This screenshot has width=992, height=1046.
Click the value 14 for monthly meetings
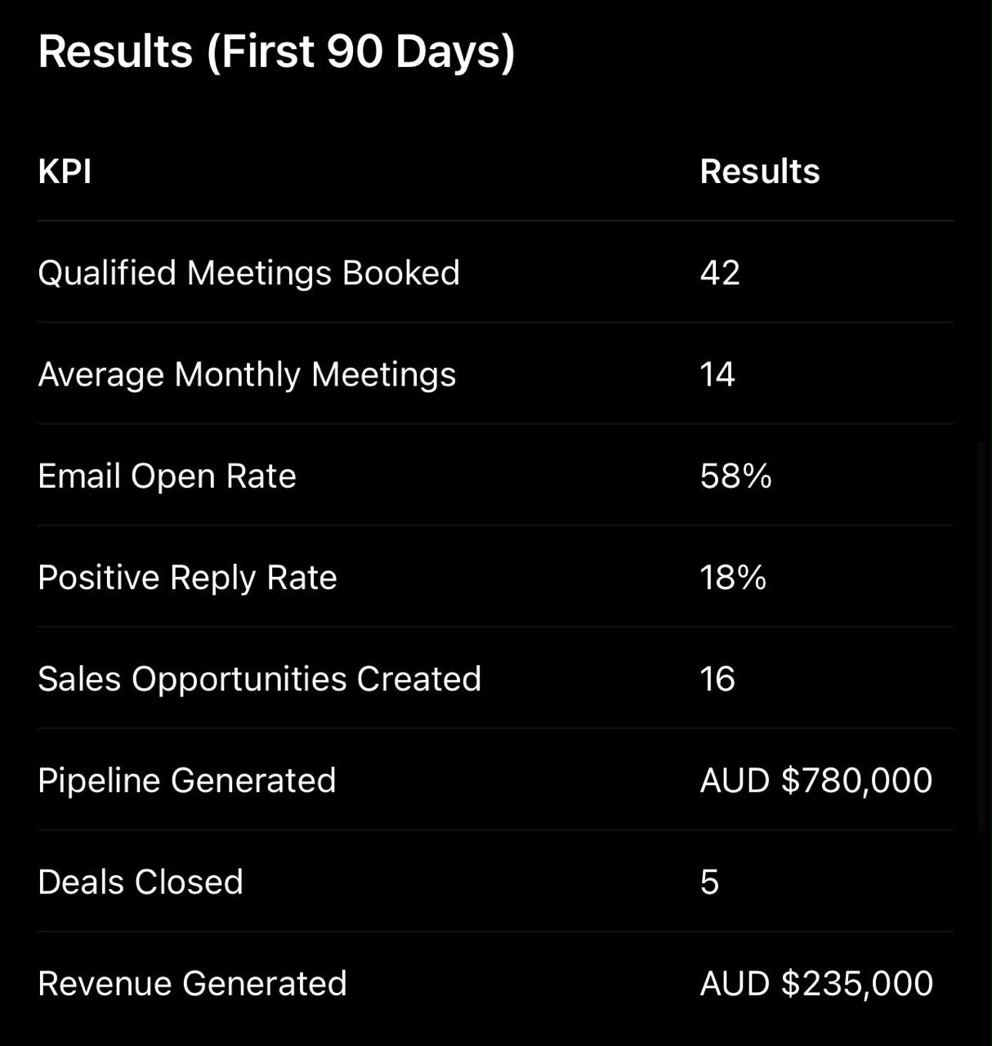coord(717,374)
